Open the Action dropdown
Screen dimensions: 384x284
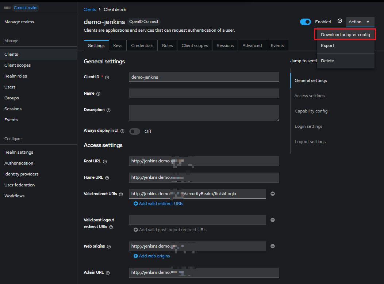pos(360,22)
